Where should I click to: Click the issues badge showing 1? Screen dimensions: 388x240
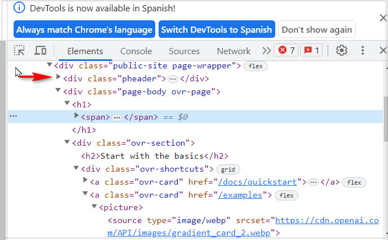[312, 50]
